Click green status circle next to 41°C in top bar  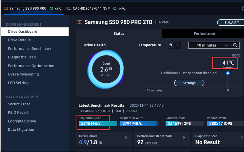[52, 8]
